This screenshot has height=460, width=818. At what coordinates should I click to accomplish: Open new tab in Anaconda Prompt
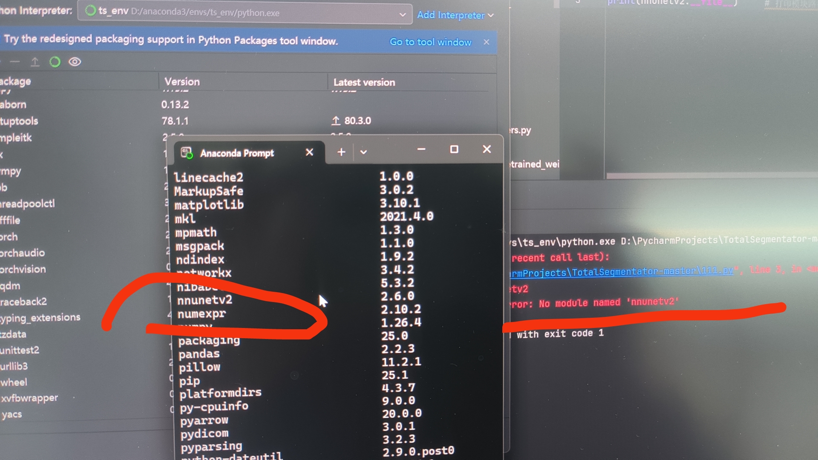(341, 152)
